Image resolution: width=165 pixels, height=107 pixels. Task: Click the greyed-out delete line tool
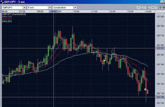pos(145,8)
